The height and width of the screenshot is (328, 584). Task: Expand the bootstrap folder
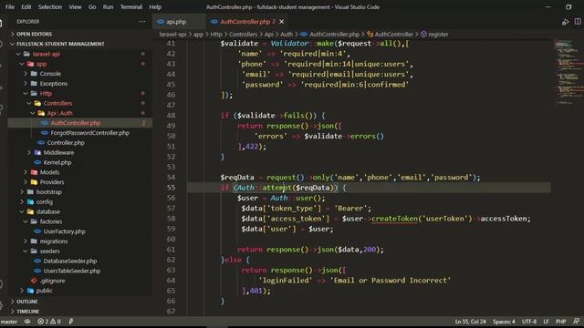[48, 192]
